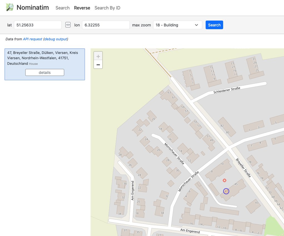Viewport: 284px width, 236px height.
Task: Select the blue circled marker labeled 47
Action: pyautogui.click(x=226, y=191)
